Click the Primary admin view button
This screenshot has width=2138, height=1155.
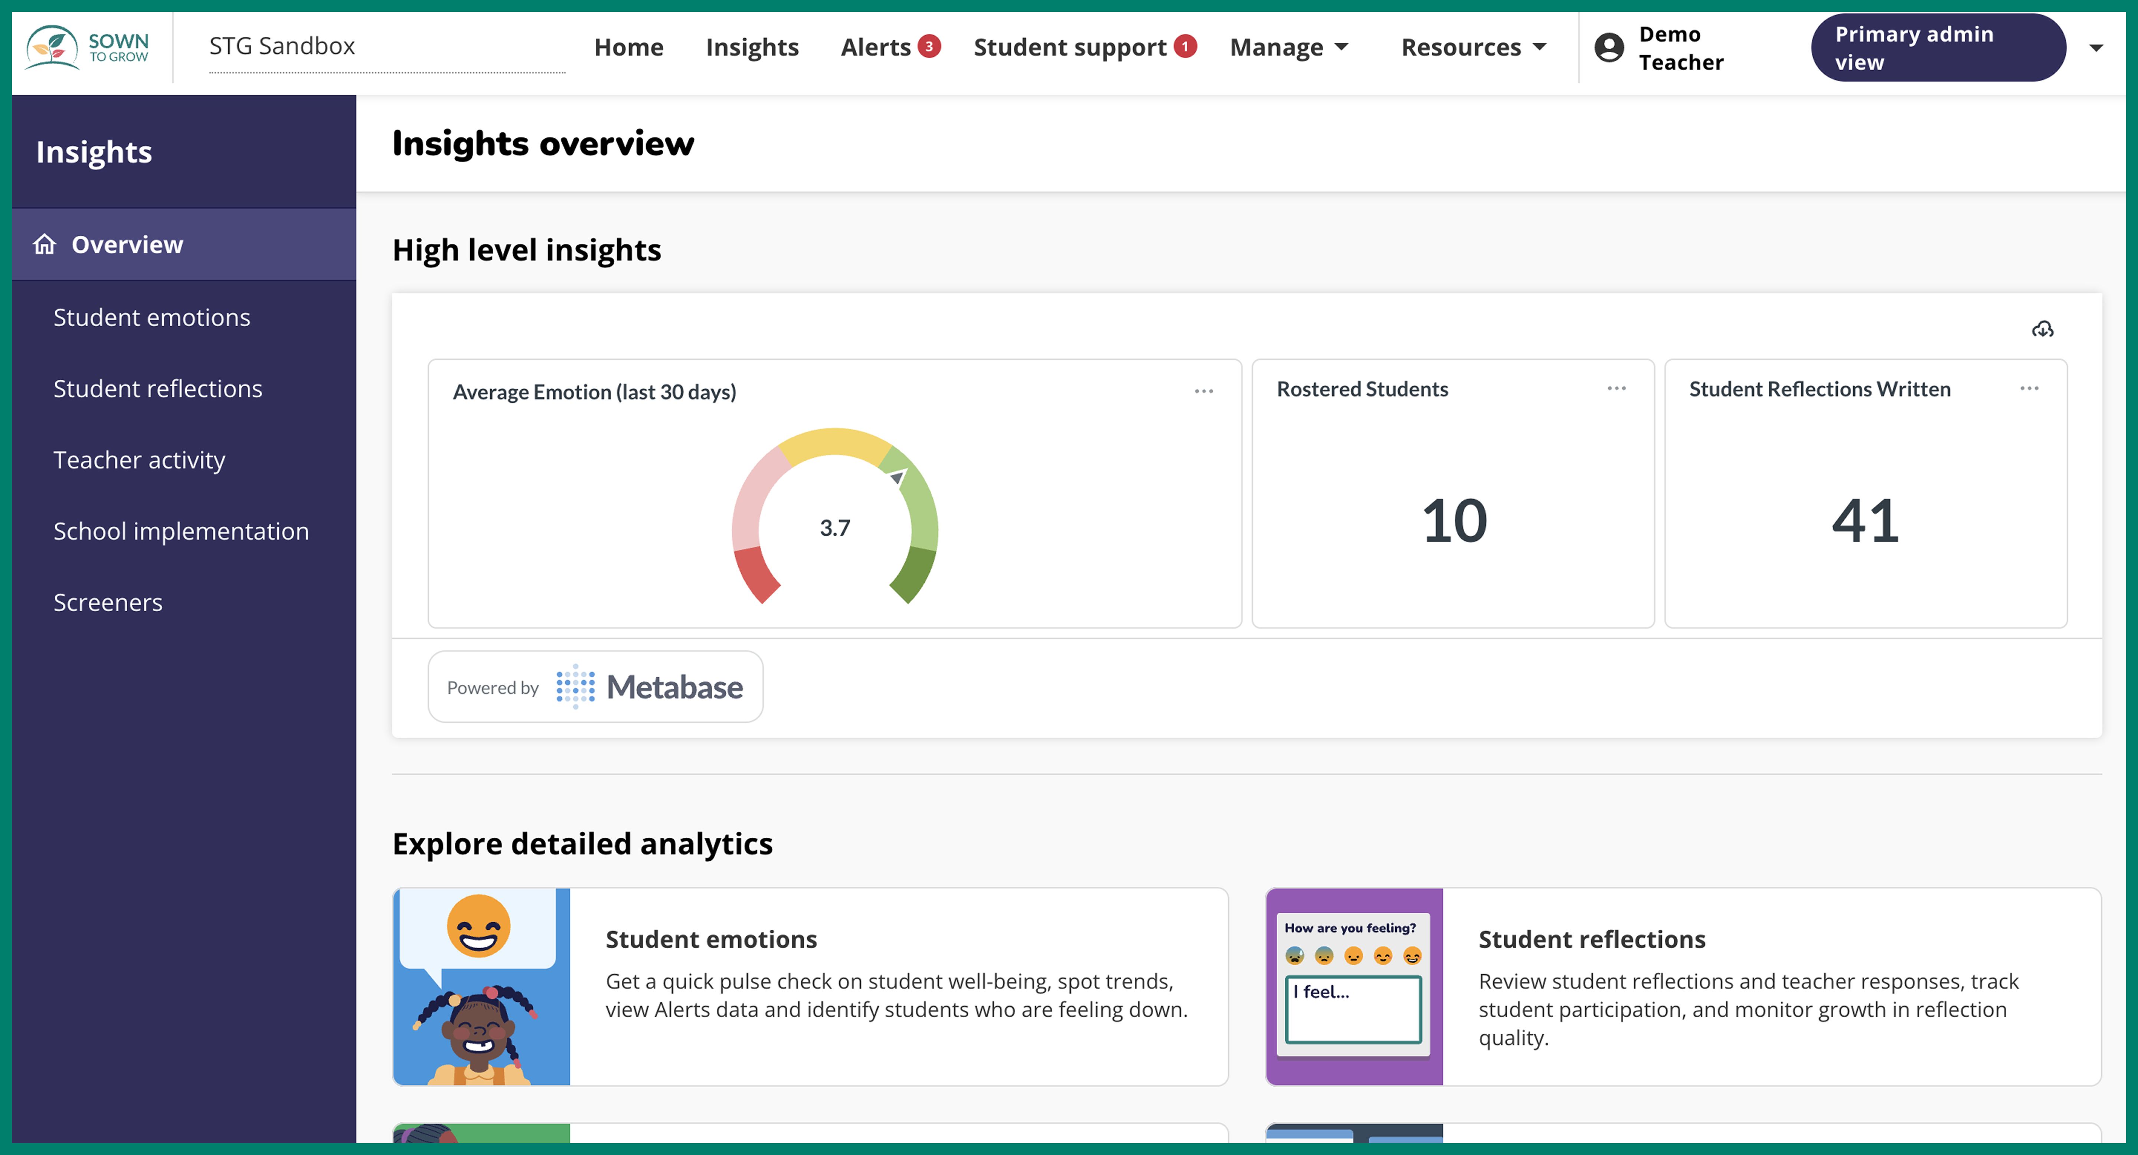tap(1938, 47)
